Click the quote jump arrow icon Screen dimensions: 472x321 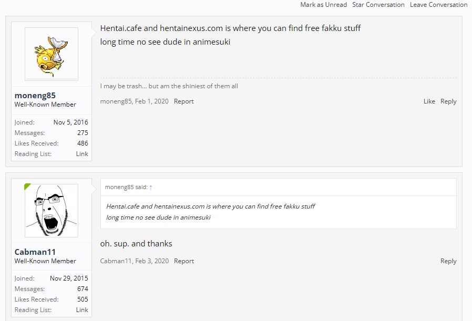(151, 188)
